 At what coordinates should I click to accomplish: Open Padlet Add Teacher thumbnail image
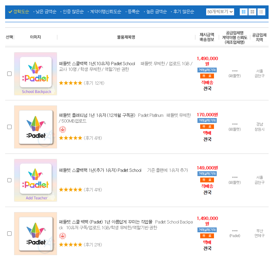coord(35,180)
